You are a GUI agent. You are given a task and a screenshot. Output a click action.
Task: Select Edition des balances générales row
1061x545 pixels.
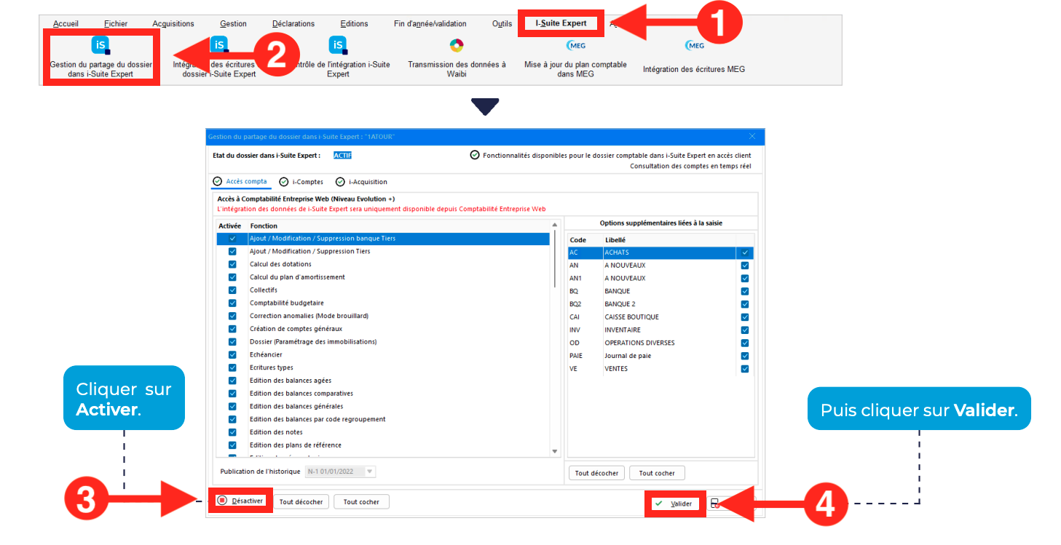click(x=384, y=407)
